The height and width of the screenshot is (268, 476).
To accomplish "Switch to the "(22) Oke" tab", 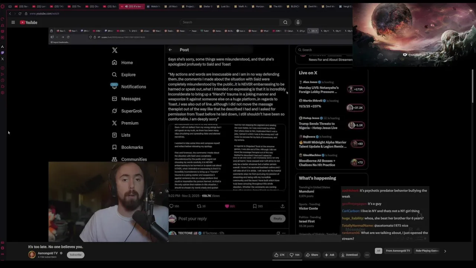I will pos(92,6).
